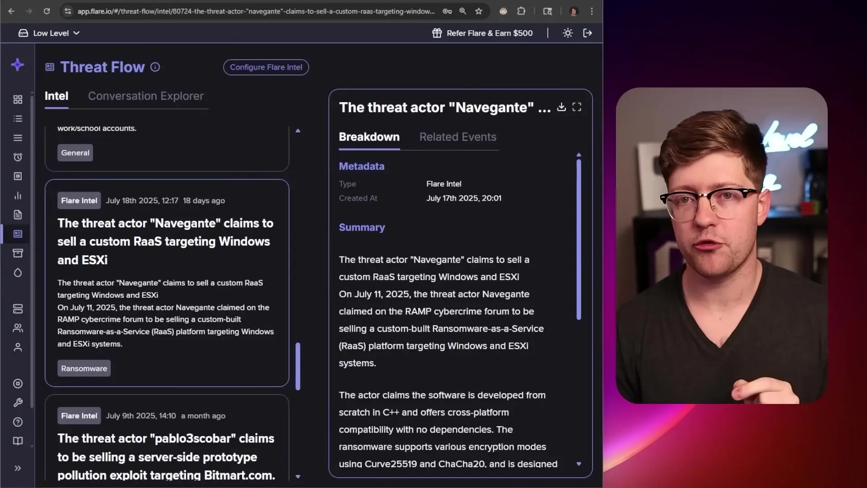Open the pablo3scobar Bitmart intel card title

(x=166, y=456)
